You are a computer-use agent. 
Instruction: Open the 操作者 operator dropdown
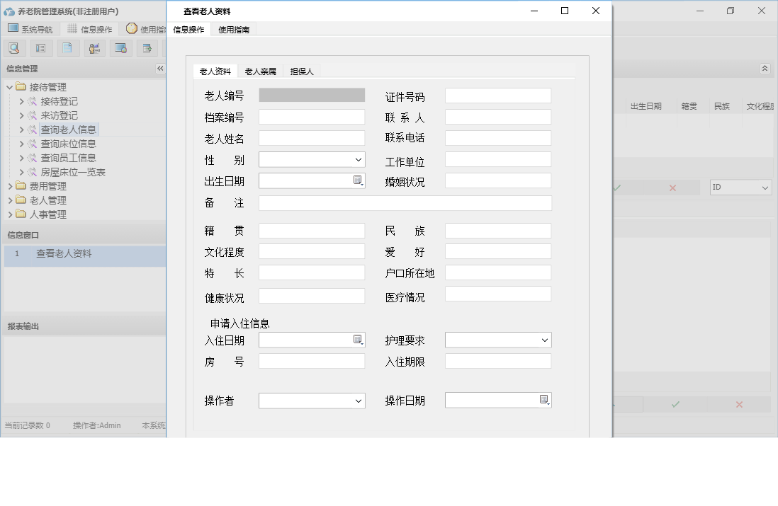[359, 401]
